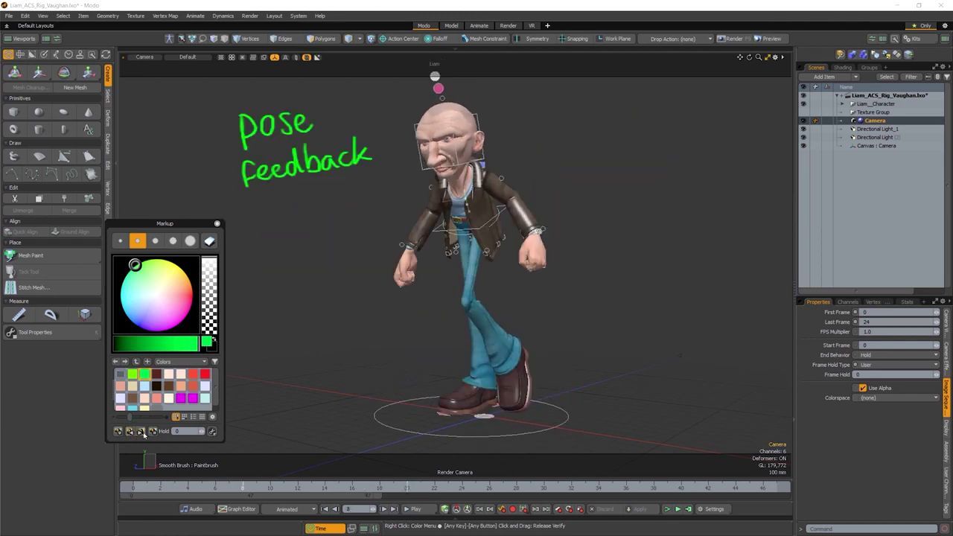Open the End Behavior dropdown
The image size is (953, 536).
(899, 355)
